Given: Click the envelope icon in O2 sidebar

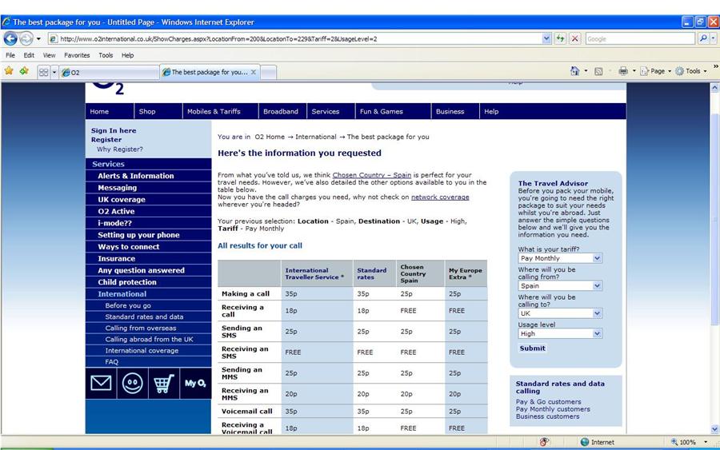Looking at the screenshot, I should click(101, 384).
